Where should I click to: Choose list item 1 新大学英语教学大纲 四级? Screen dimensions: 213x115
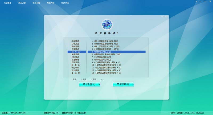coord(105,41)
